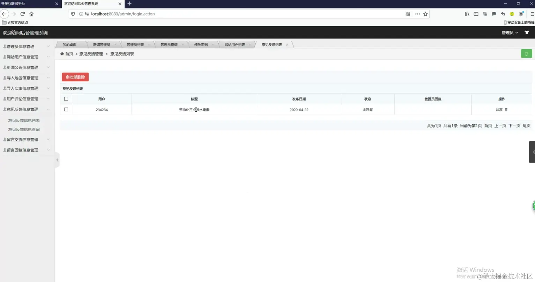The height and width of the screenshot is (282, 535).
Task: Click the 2020-04-22 date cell
Action: (x=299, y=110)
